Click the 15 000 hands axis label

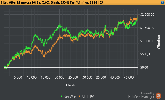[46, 78]
